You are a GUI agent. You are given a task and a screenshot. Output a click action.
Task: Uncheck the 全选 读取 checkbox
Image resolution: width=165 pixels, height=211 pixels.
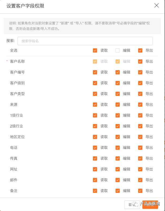point(95,50)
